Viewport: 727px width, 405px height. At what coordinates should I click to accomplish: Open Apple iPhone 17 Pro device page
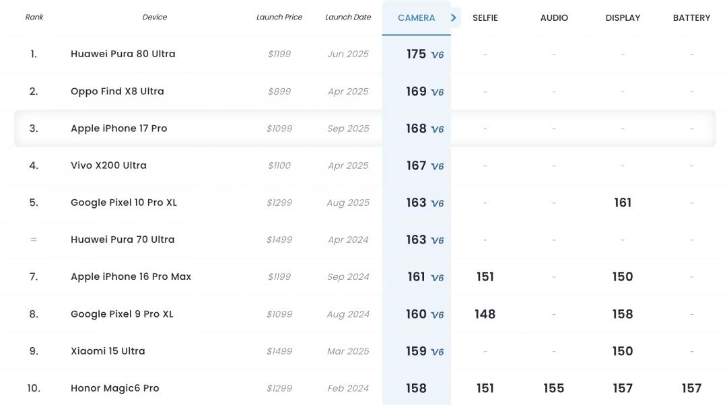118,128
